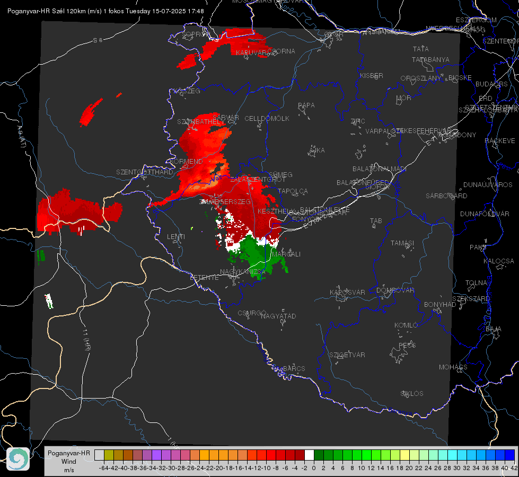Click the SÜMEG city label

pyautogui.click(x=280, y=175)
